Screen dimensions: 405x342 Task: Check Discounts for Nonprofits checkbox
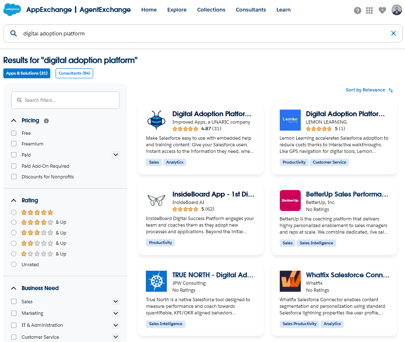14,176
